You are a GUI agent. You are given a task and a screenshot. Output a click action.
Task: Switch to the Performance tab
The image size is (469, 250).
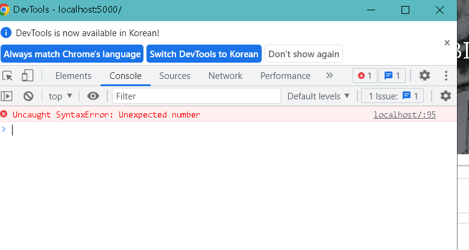(x=285, y=76)
